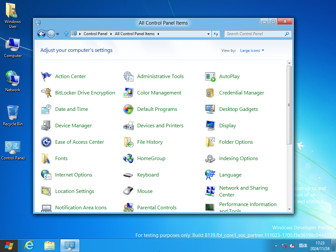The height and width of the screenshot is (252, 336).
Task: Go up one level with Up arrow
Action: (x=66, y=34)
